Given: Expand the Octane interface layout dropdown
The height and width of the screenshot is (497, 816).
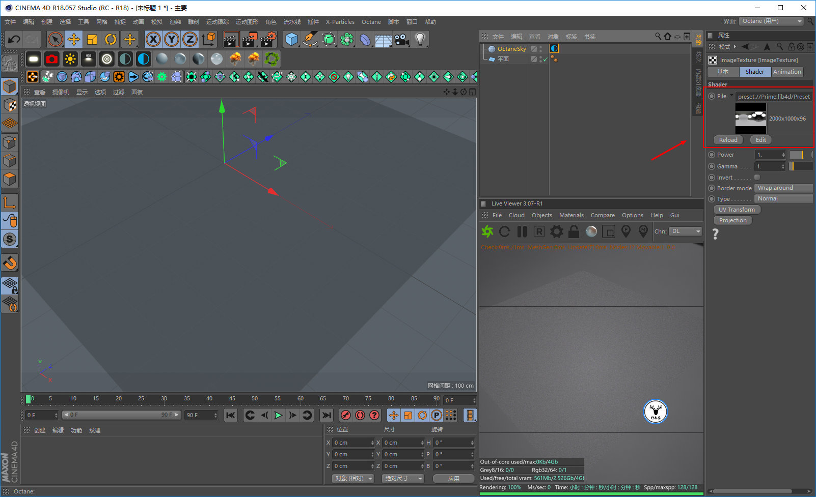Looking at the screenshot, I should pos(772,21).
